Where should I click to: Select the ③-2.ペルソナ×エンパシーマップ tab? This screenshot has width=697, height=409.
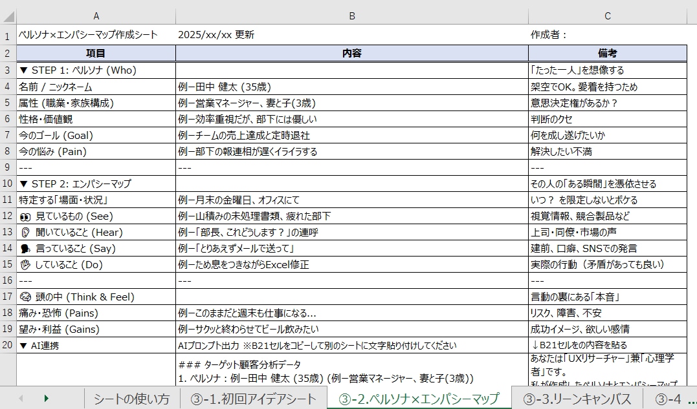click(419, 399)
